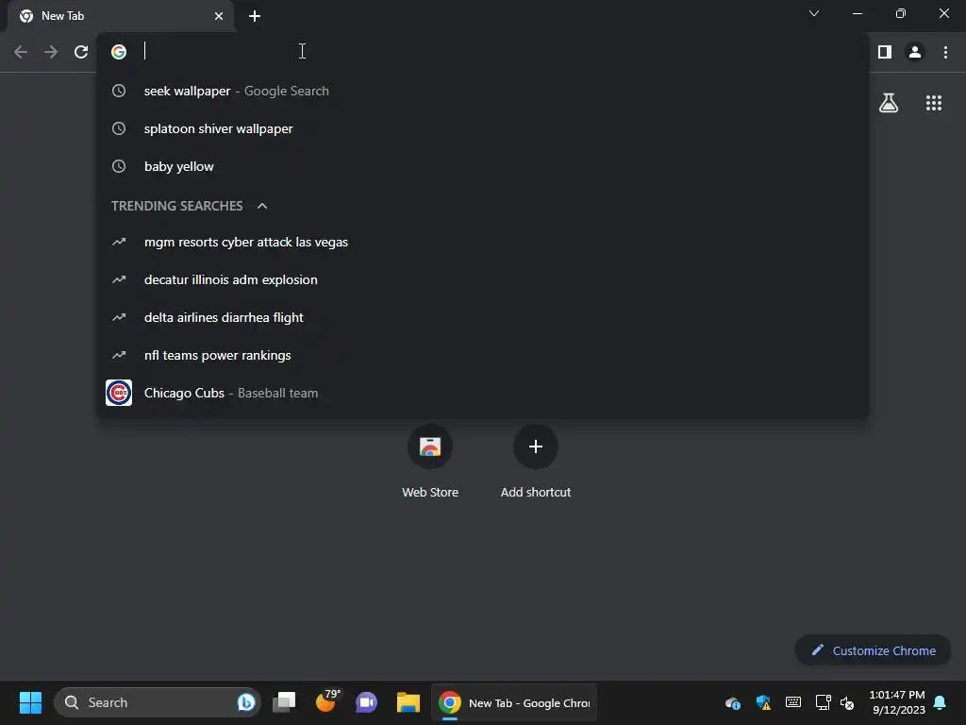This screenshot has height=725, width=966.
Task: Open the profile avatar menu
Action: [915, 52]
